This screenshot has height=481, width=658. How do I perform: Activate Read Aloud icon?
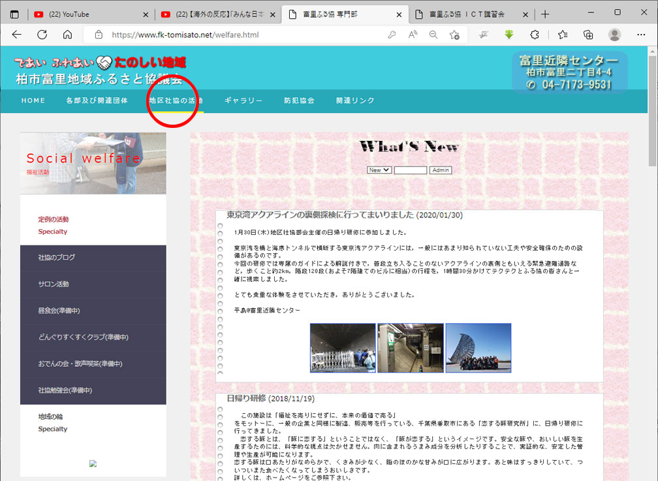413,35
